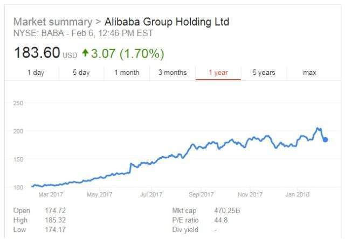Select the 5 day range tab
The height and width of the screenshot is (239, 345).
pyautogui.click(x=81, y=73)
